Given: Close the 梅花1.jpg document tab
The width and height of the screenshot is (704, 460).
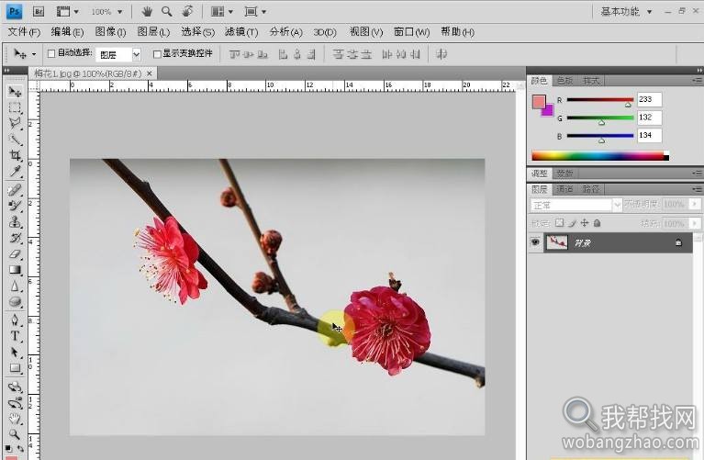Looking at the screenshot, I should 150,73.
